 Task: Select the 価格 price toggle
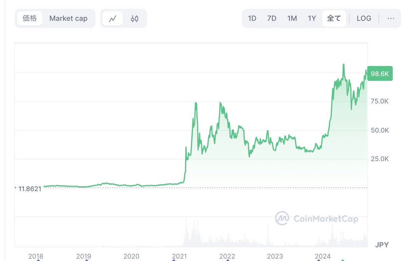(x=30, y=18)
